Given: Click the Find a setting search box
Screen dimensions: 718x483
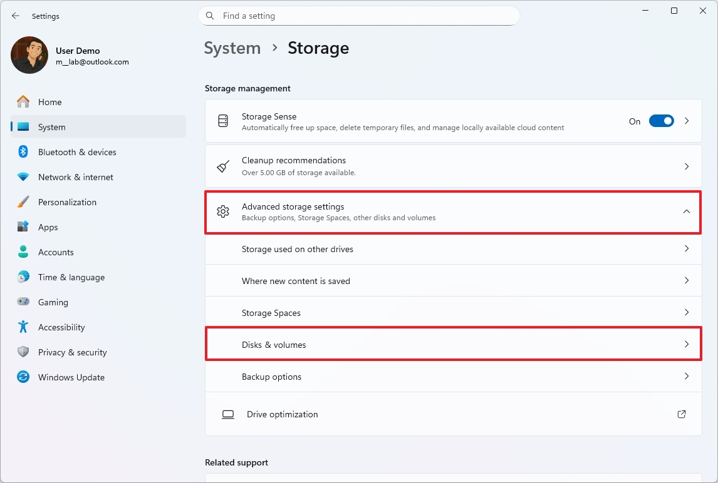Looking at the screenshot, I should pyautogui.click(x=358, y=16).
